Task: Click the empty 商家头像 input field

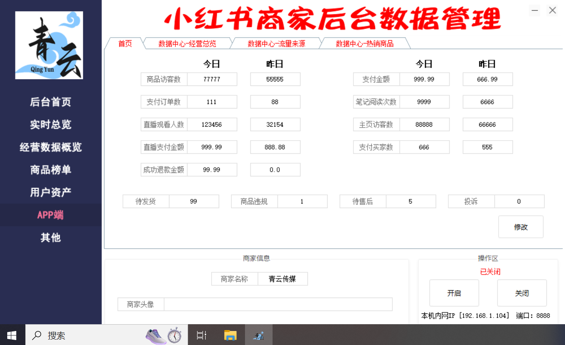Action: pyautogui.click(x=278, y=304)
